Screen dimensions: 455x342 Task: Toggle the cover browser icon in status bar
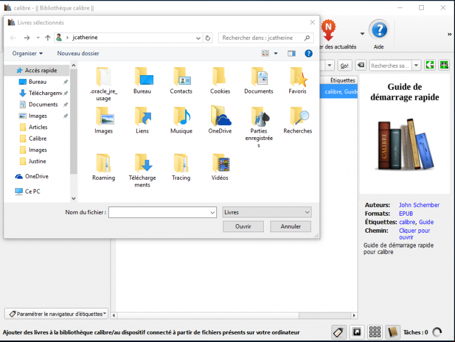[356, 332]
